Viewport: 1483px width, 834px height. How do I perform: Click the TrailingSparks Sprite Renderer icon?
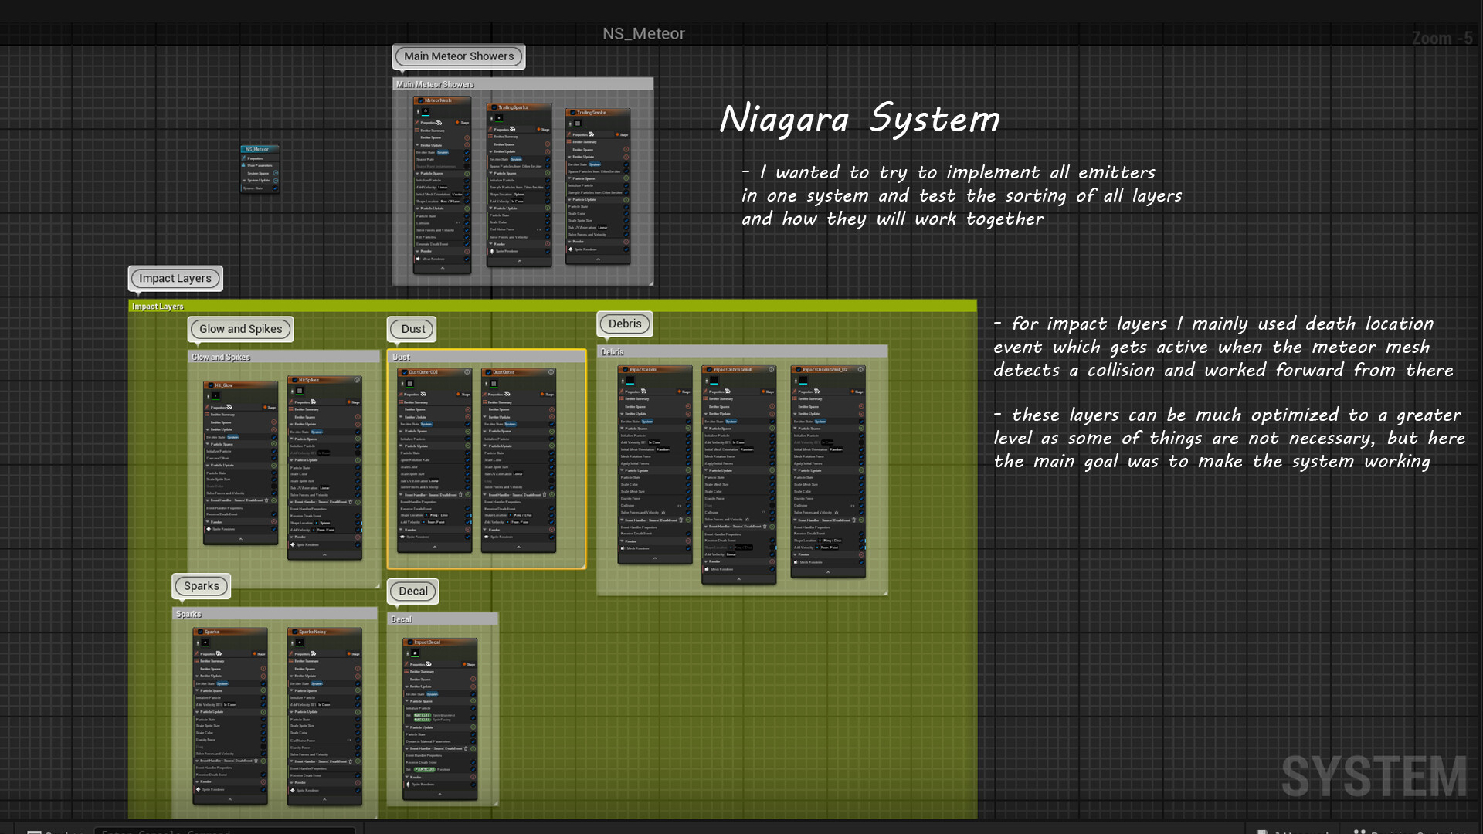pos(492,251)
